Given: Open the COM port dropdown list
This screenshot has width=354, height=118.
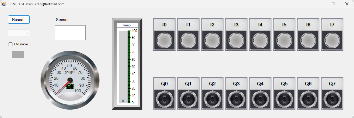Looking at the screenshot, I should pyautogui.click(x=19, y=33).
